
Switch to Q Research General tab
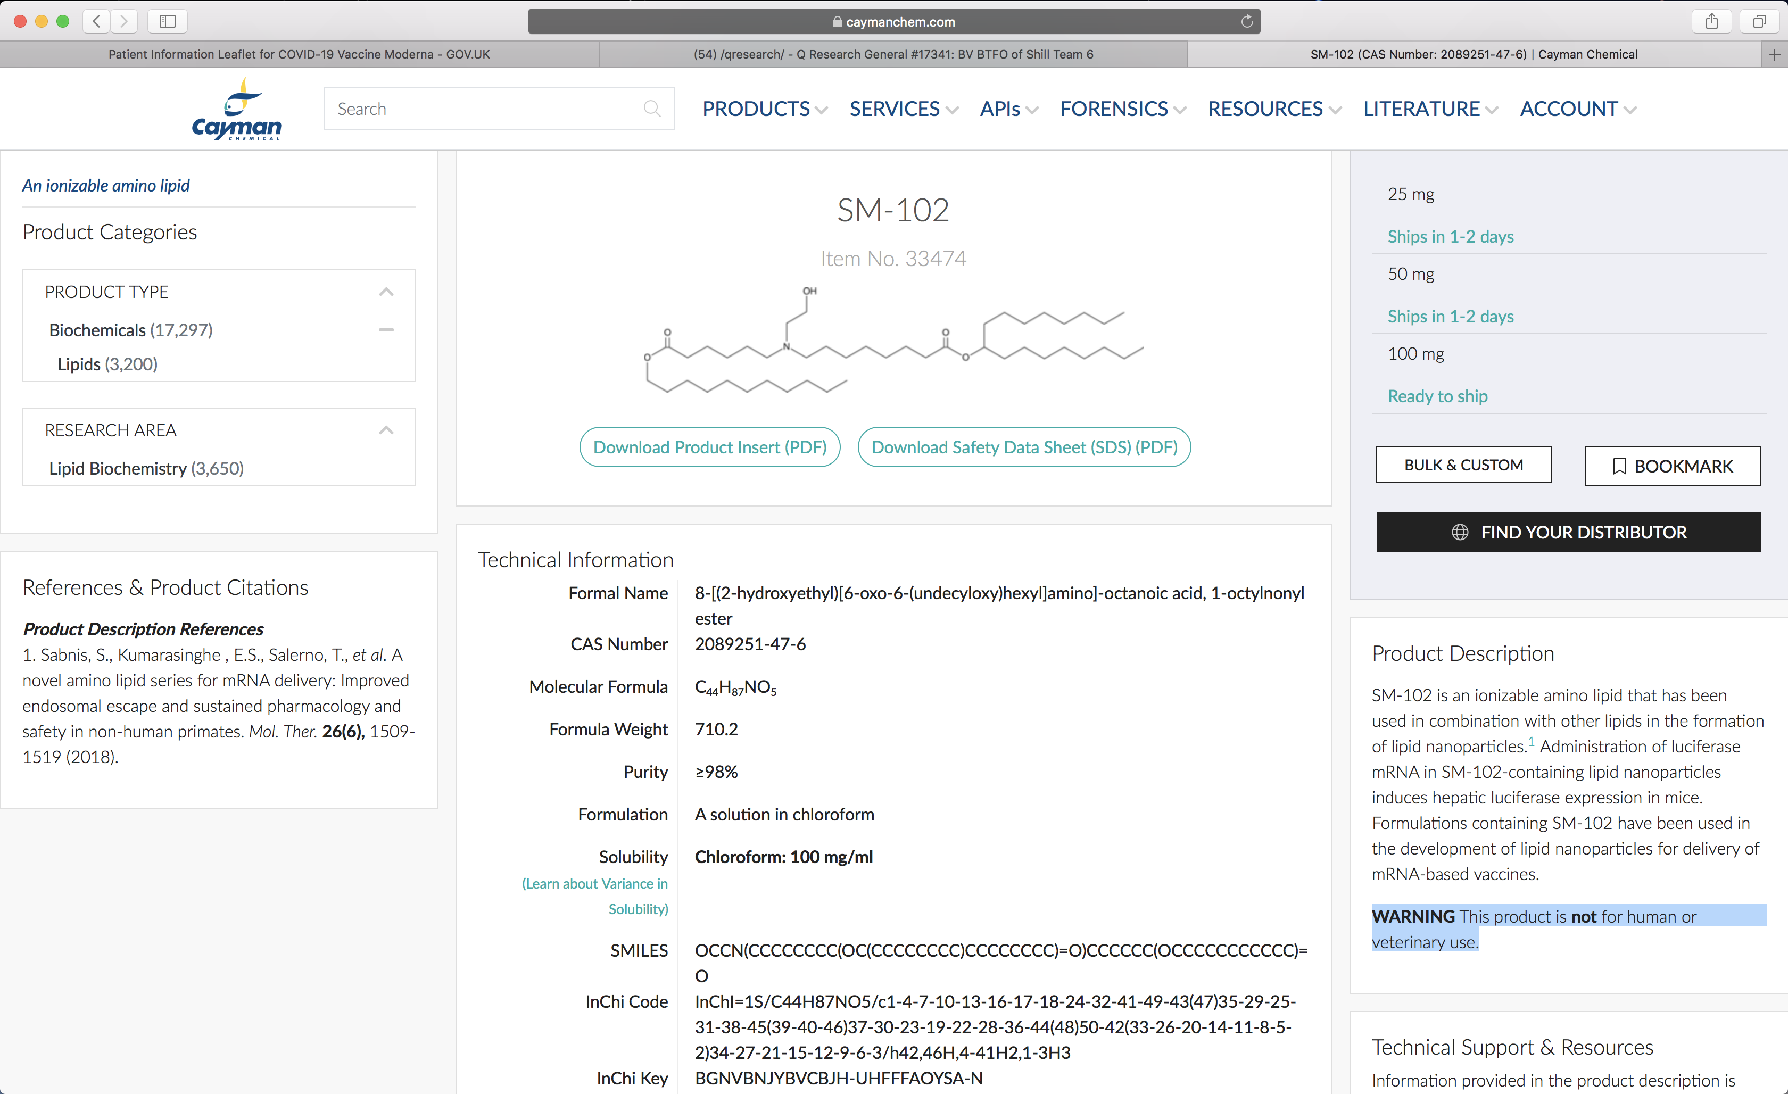(893, 54)
